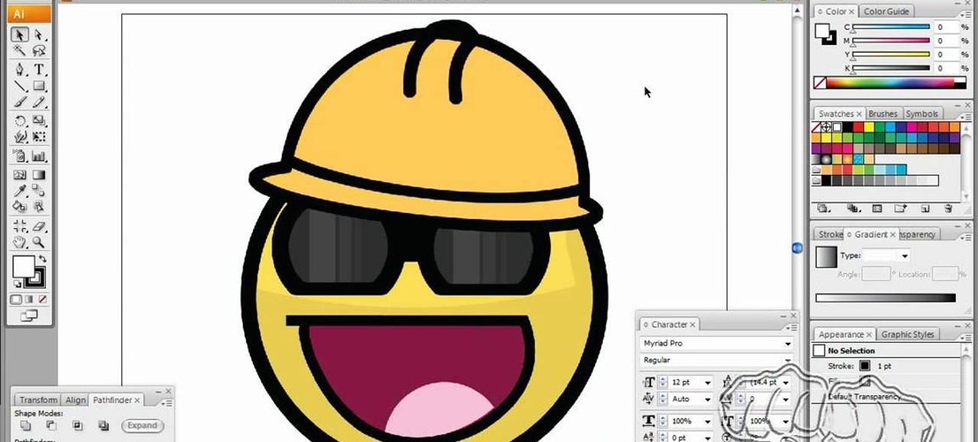
Task: Select the Free Transform tool
Action: click(x=39, y=137)
